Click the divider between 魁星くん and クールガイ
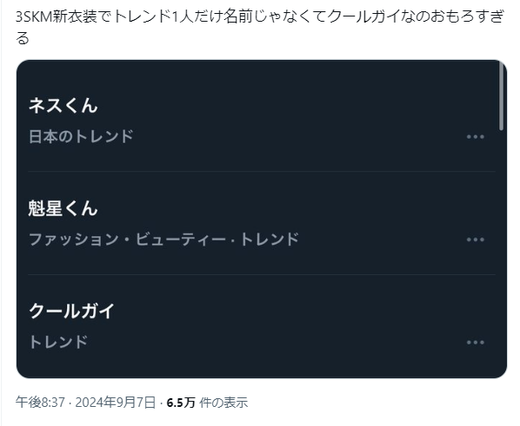 pyautogui.click(x=262, y=274)
